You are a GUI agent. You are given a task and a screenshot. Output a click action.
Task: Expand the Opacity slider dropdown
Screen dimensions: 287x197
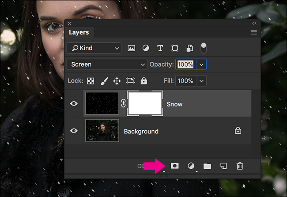tap(201, 64)
